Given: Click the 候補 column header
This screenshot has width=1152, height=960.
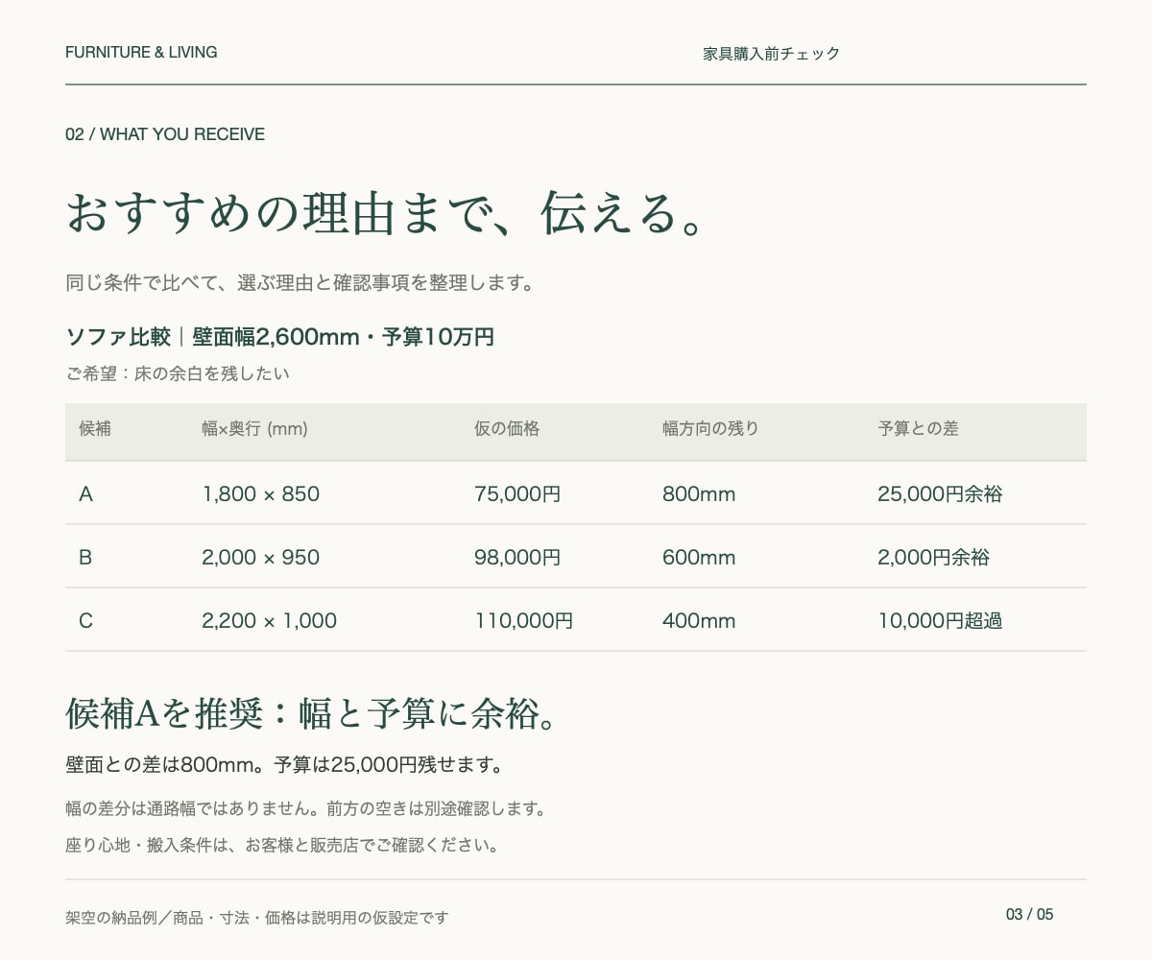Looking at the screenshot, I should 95,428.
